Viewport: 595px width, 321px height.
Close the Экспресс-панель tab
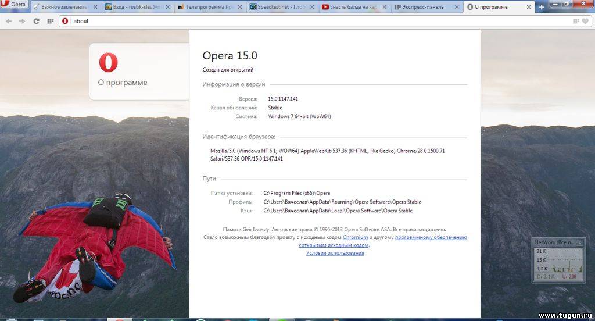tap(457, 7)
